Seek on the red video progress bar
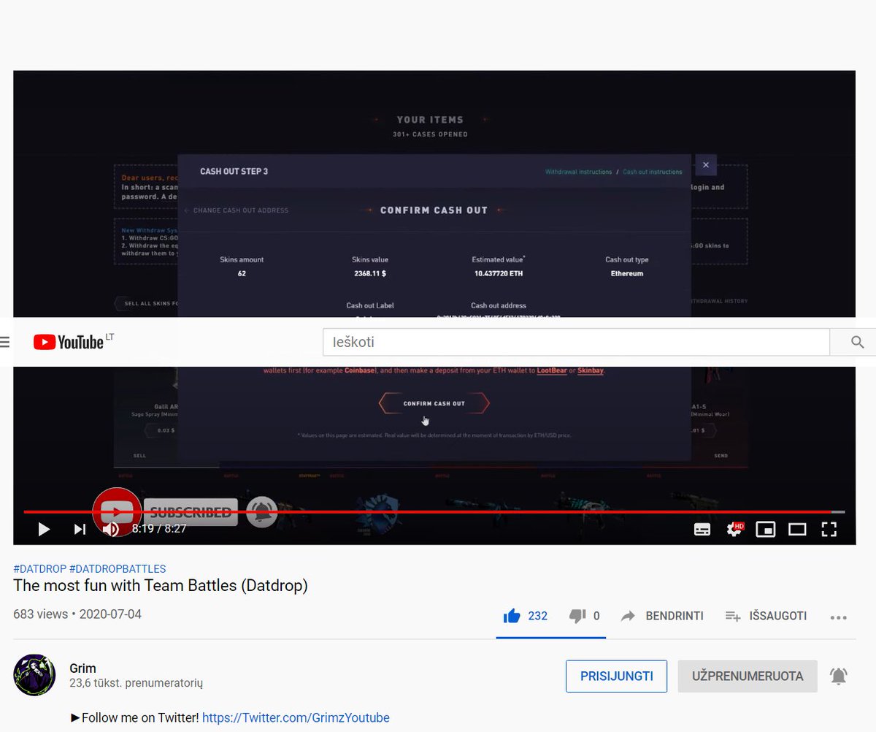876x732 pixels. click(x=434, y=512)
